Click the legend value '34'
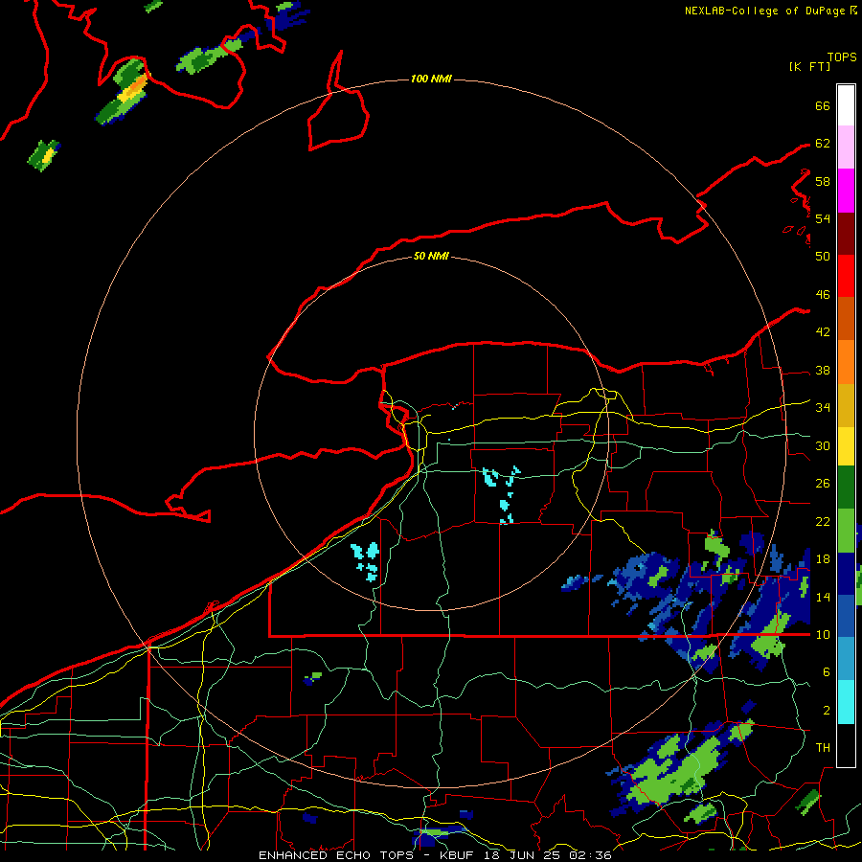 (x=823, y=408)
